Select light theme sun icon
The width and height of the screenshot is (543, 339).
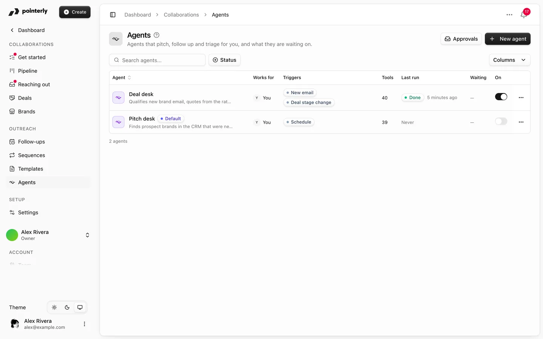54,307
